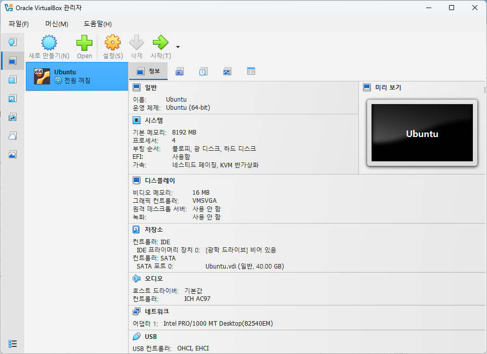Viewport: 487px width, 354px height.
Task: Open the 파일(F) menu
Action: [19, 24]
